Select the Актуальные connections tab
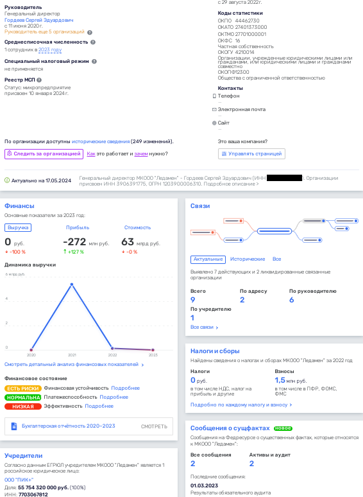Image resolution: width=363 pixels, height=497 pixels. [208, 259]
